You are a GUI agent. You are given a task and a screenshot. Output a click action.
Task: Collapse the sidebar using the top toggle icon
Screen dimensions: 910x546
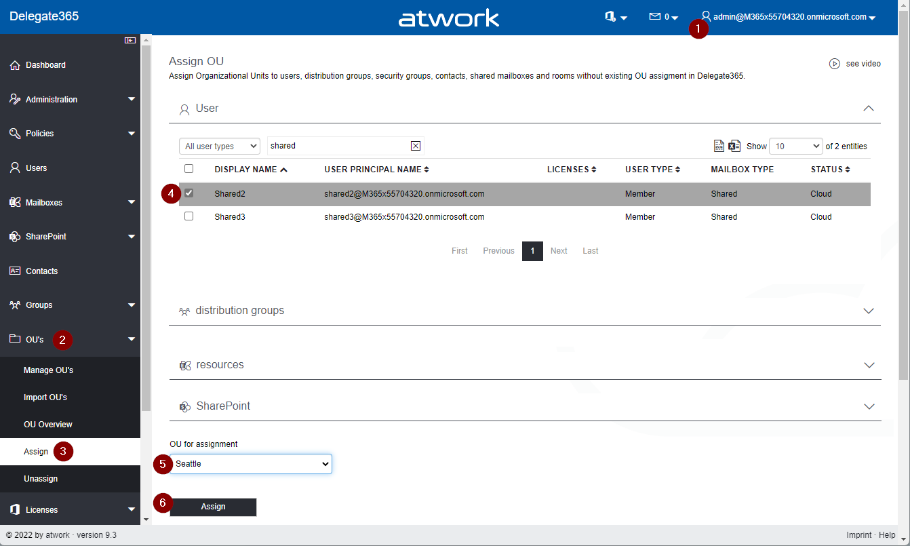pos(130,41)
